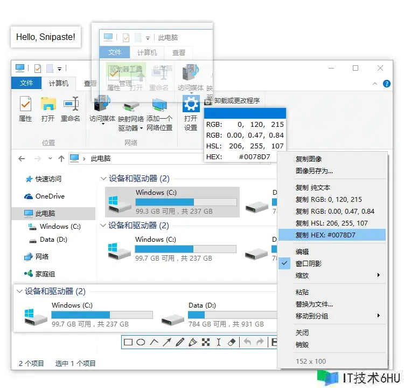This screenshot has height=388, width=404.
Task: Select the eraser tool
Action: 232,342
